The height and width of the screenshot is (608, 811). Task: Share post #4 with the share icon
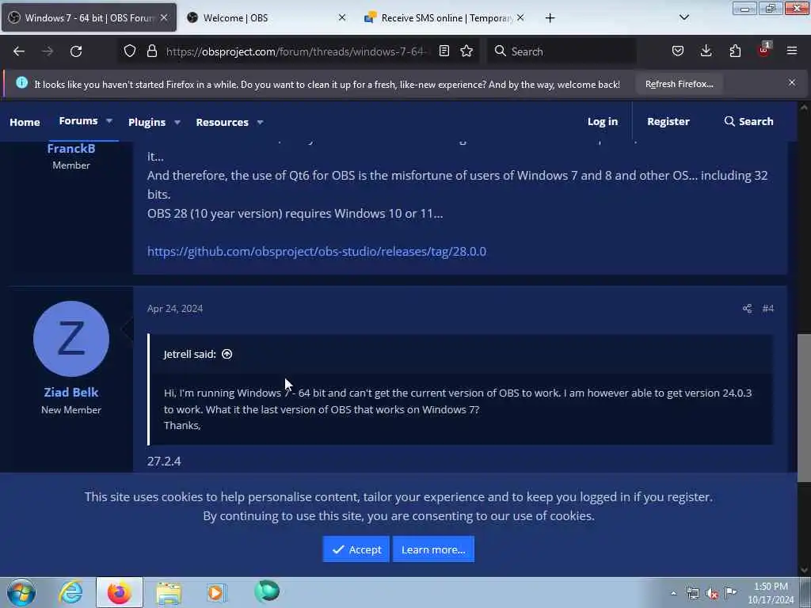[x=747, y=309]
